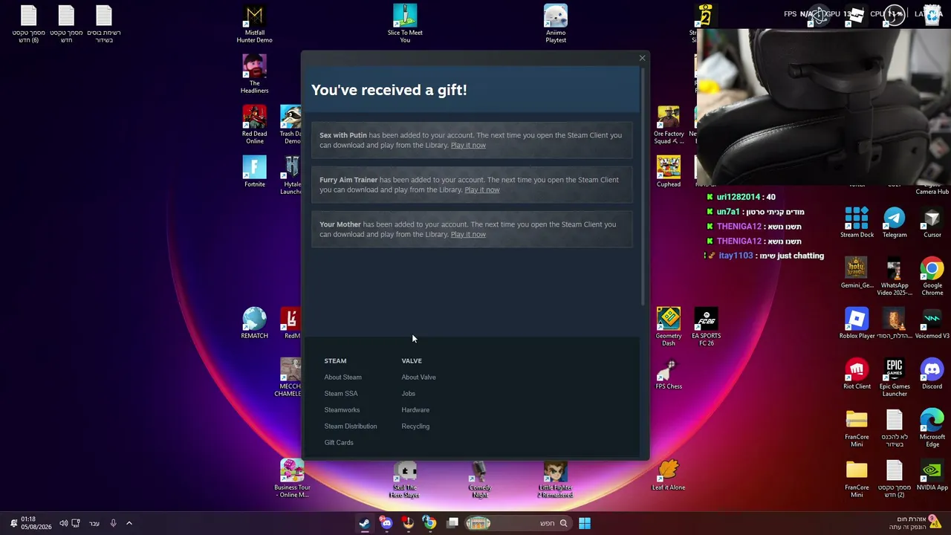The image size is (951, 535).
Task: Open the Red Dead Online shortcut
Action: 254,125
